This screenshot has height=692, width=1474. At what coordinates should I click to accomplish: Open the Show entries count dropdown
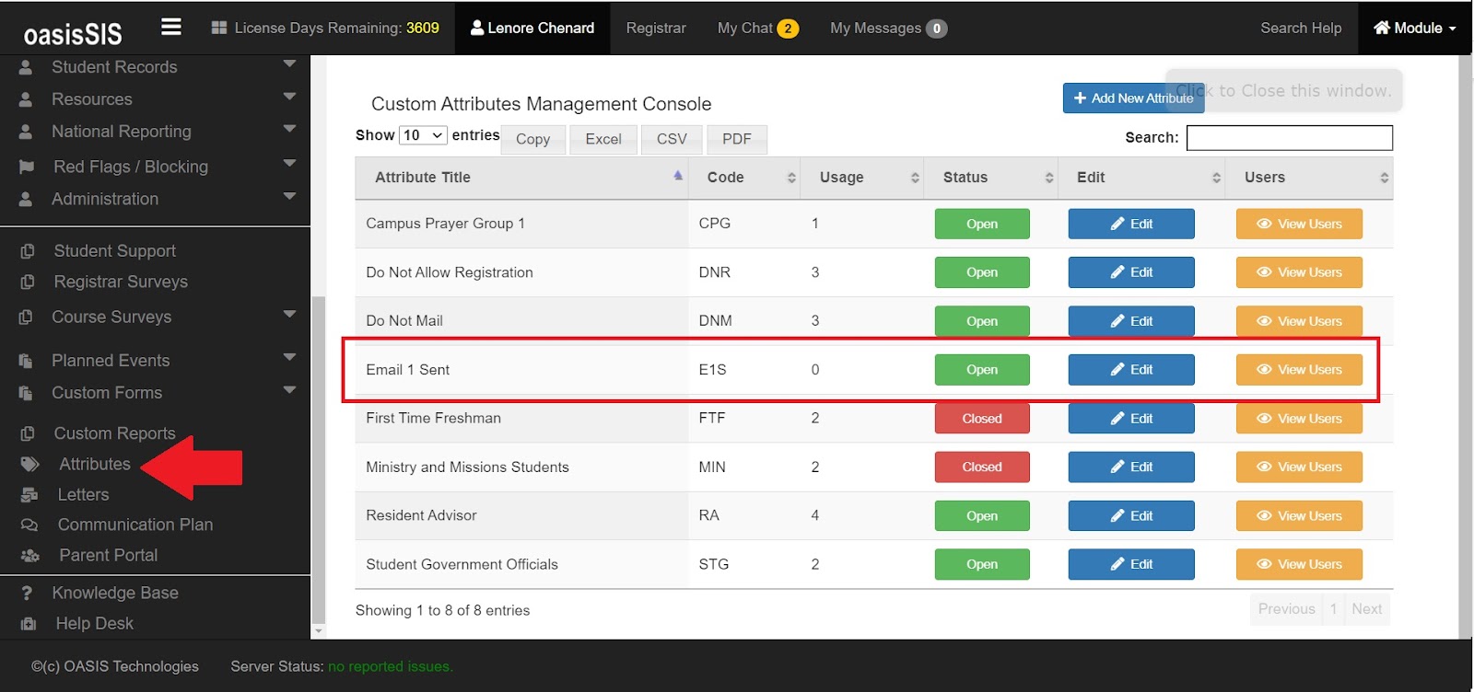click(x=423, y=135)
